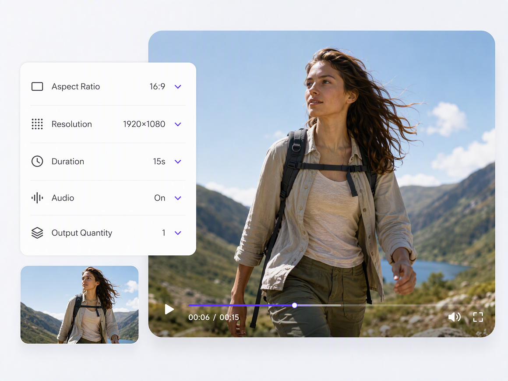The width and height of the screenshot is (508, 381).
Task: Expand the Duration dropdown chevron
Action: (178, 162)
